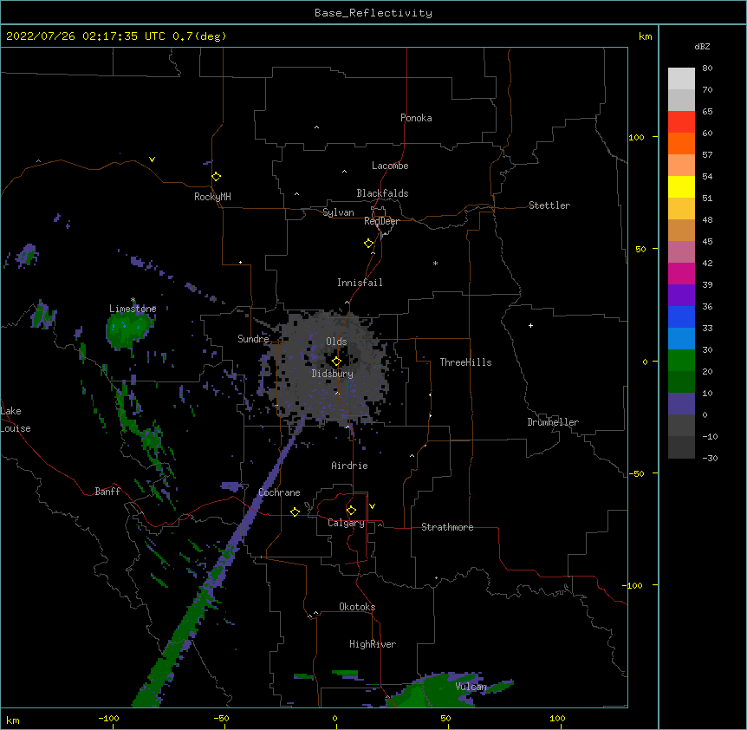Select the purple 39-36 dBZ legend swatch
The image size is (747, 730).
pos(681,295)
